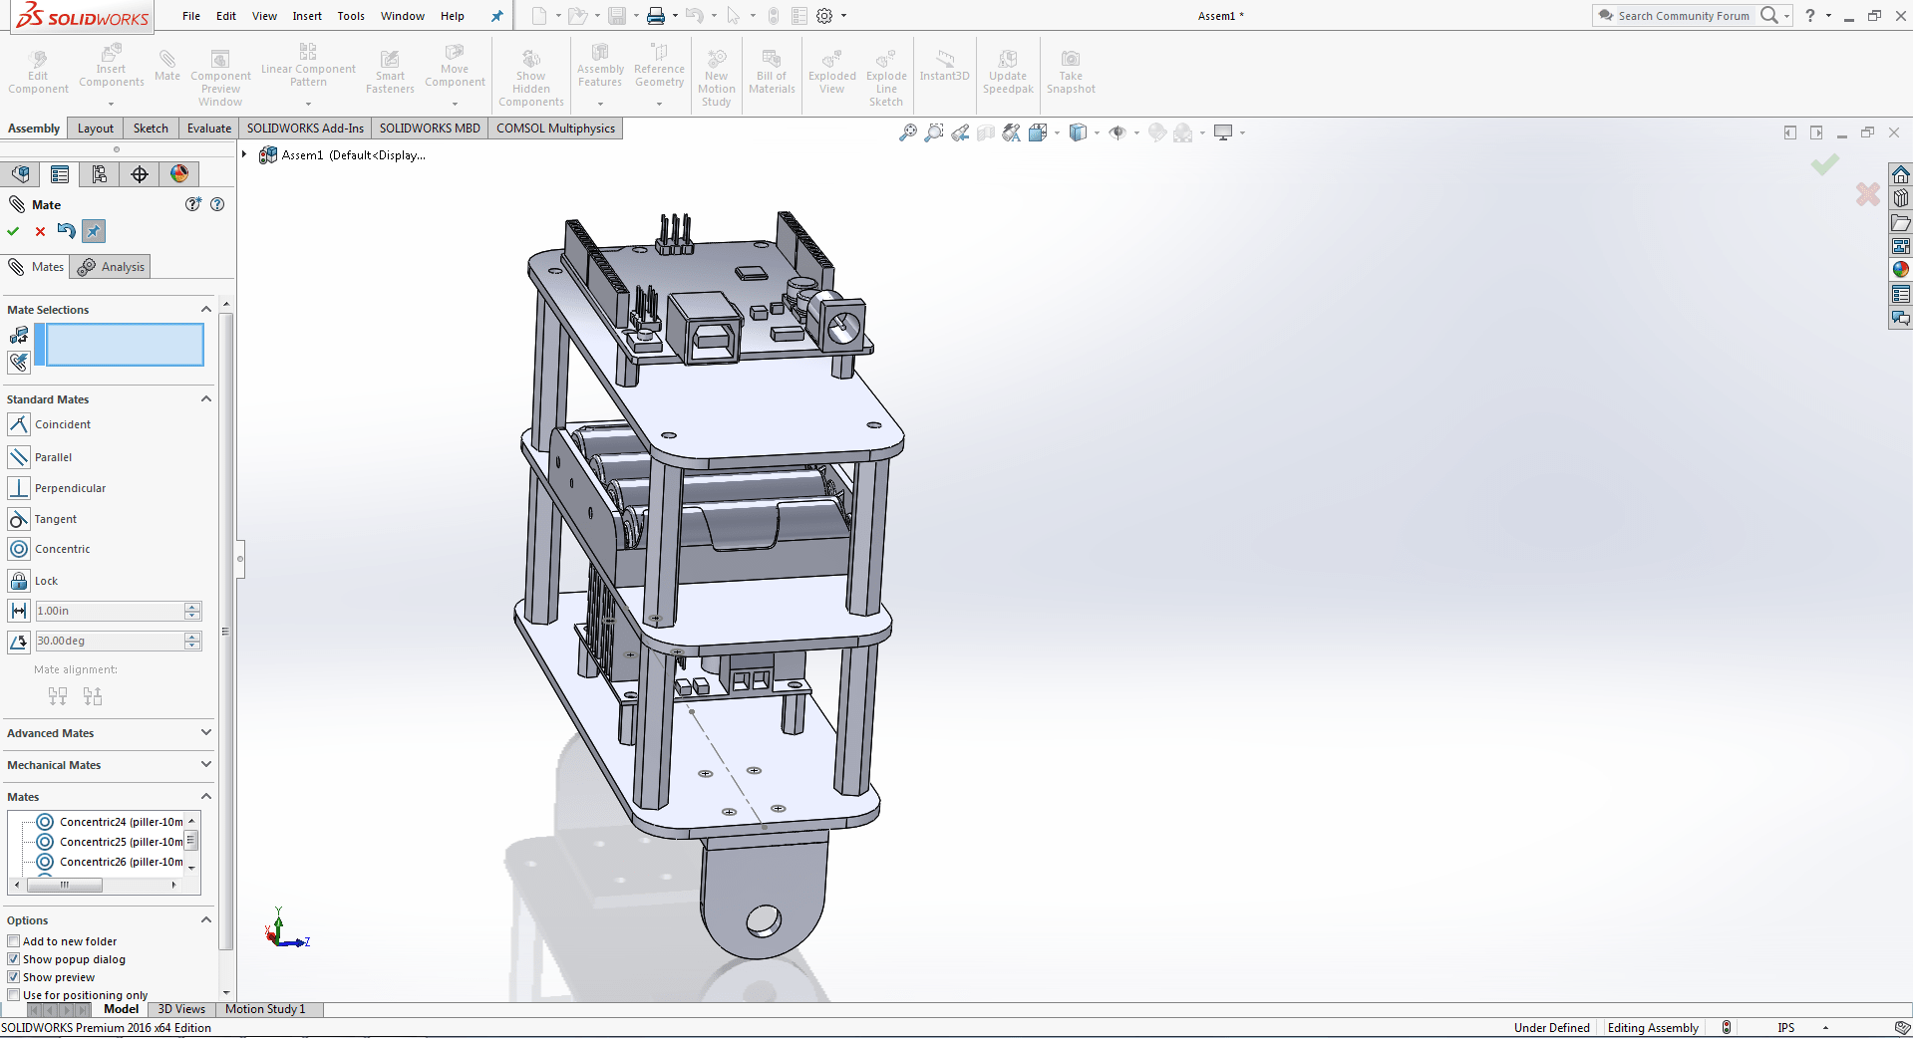
Task: Open the File menu
Action: tap(191, 16)
